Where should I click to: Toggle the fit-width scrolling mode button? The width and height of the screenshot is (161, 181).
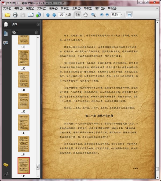click(129, 15)
